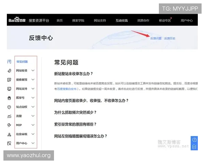Open 用户中心 in top navigation

187,20
